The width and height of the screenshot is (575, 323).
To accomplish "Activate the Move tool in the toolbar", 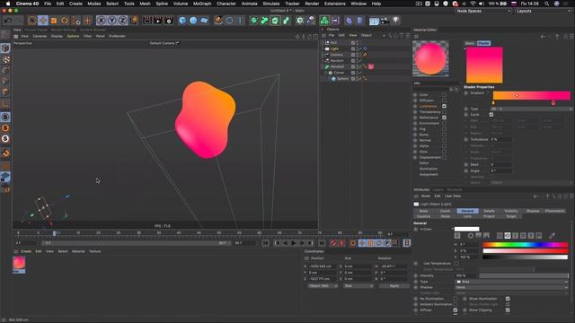I will (x=43, y=21).
